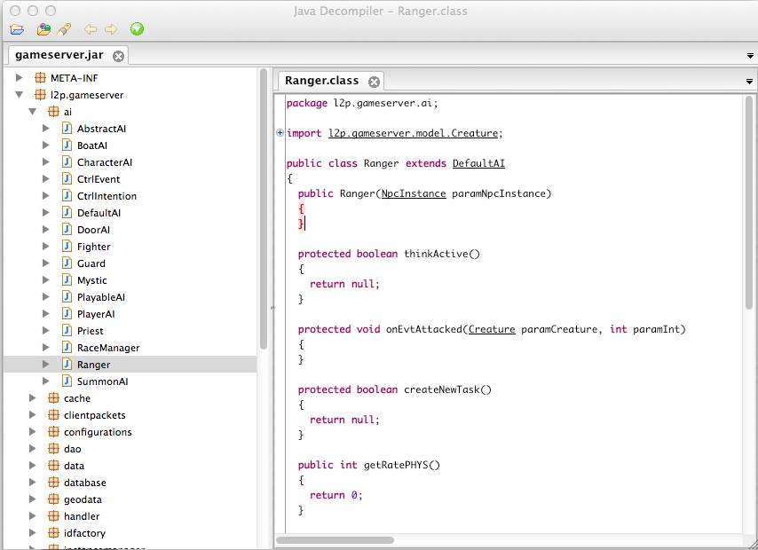Click the thinkActive method name

point(438,254)
